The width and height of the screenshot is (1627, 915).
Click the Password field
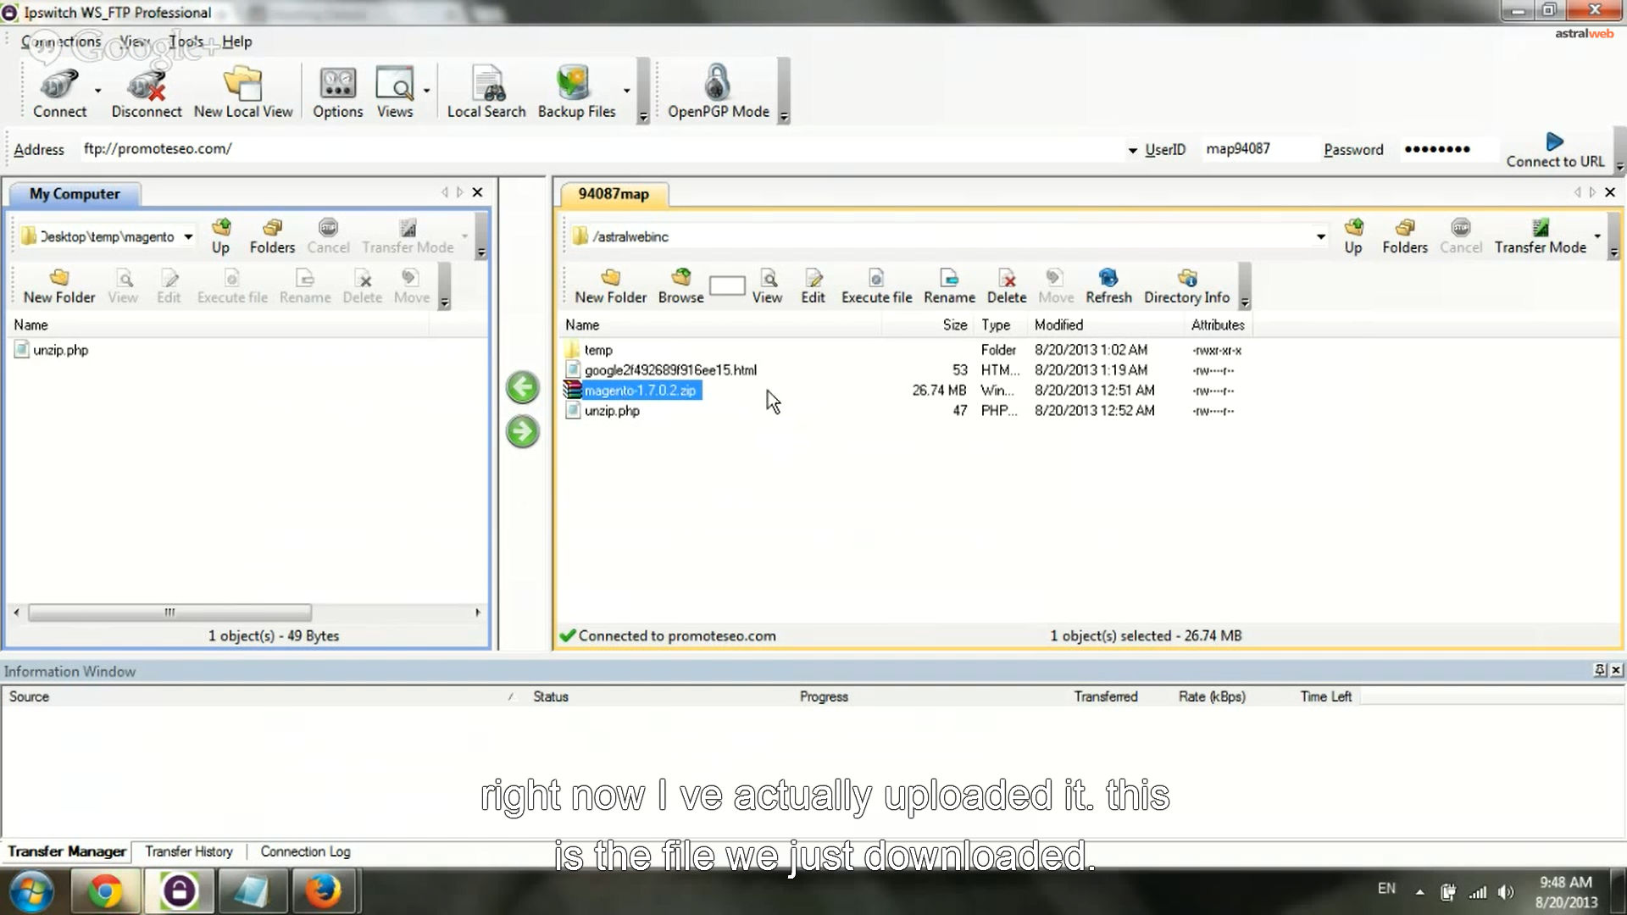point(1447,149)
